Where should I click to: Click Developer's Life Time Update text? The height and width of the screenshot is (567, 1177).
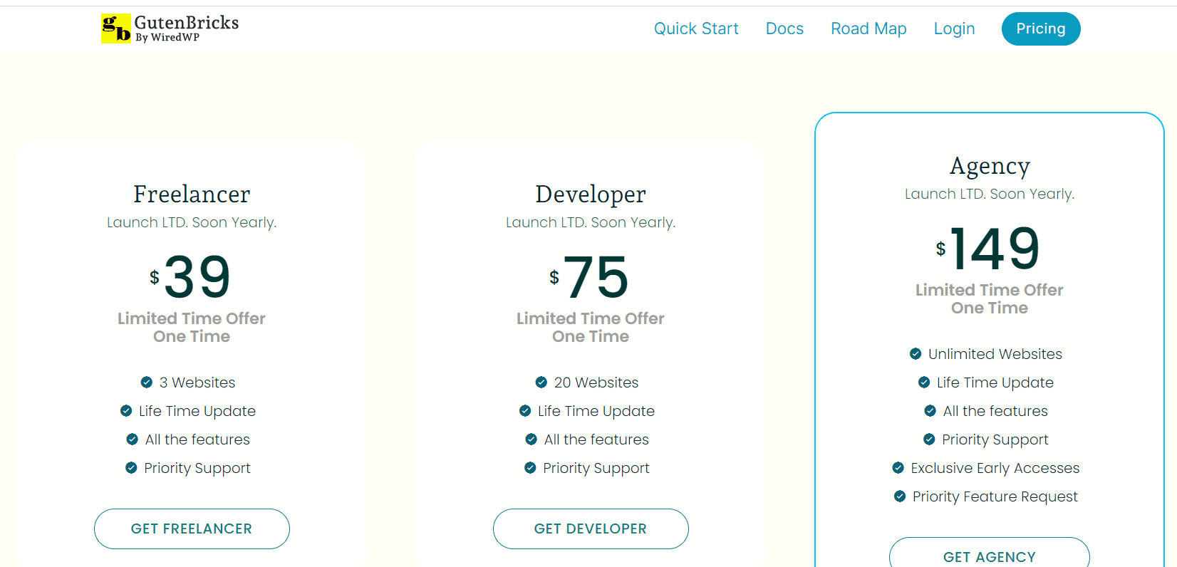tap(596, 411)
